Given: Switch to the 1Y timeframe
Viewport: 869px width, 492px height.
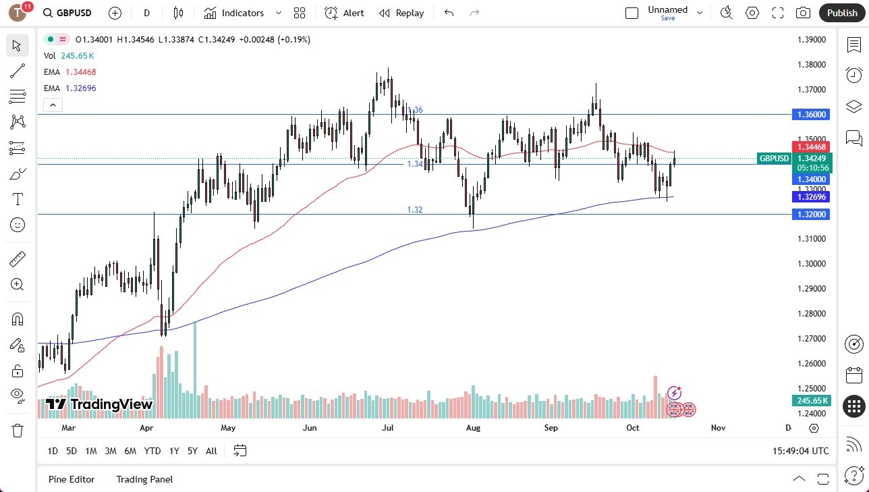Looking at the screenshot, I should [x=173, y=451].
